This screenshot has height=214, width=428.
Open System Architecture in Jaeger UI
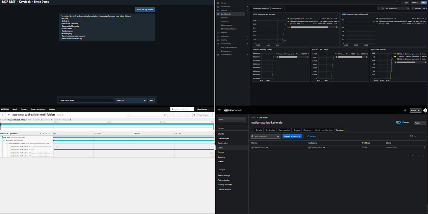coord(38,109)
